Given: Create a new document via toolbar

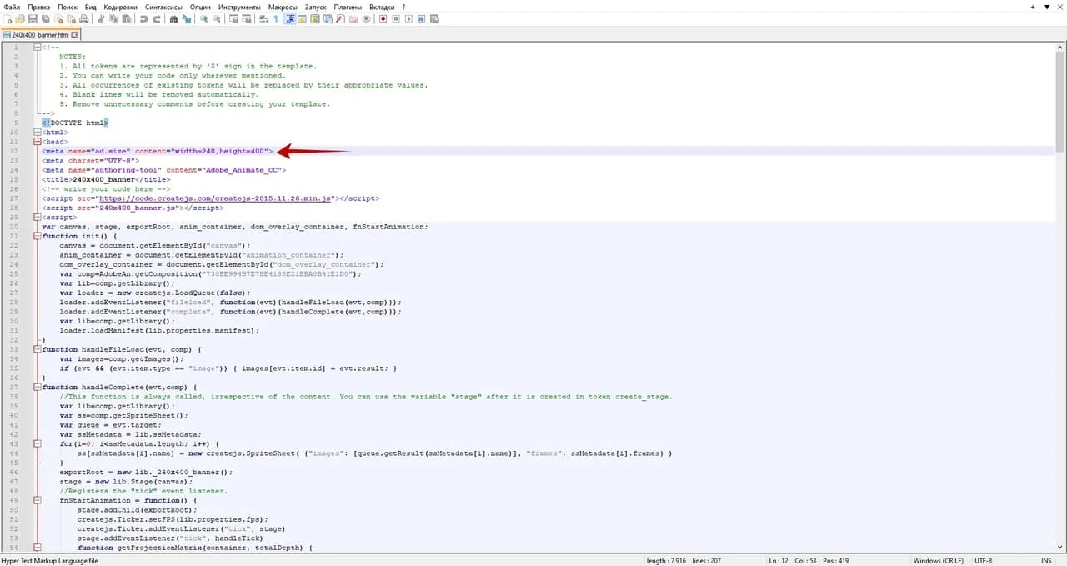Looking at the screenshot, I should [x=8, y=19].
